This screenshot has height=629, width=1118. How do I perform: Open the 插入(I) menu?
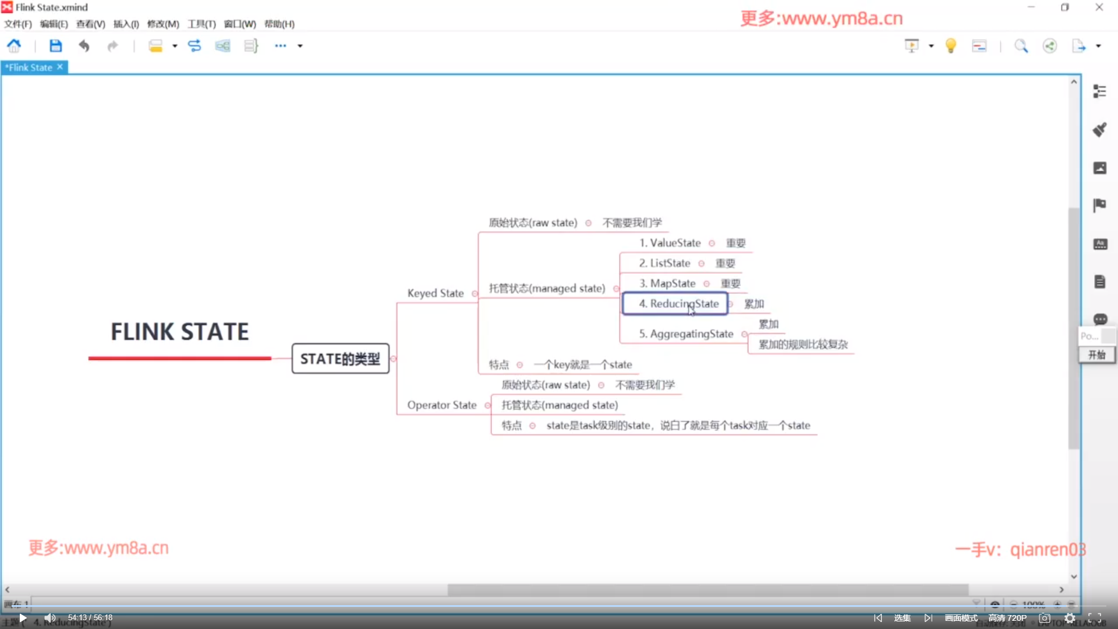pyautogui.click(x=126, y=24)
